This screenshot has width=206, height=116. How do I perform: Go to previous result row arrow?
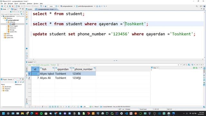64,107
